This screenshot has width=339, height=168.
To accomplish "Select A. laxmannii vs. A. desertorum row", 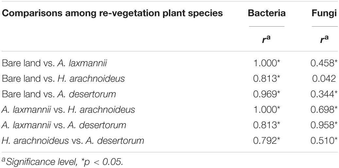I will coord(169,125).
